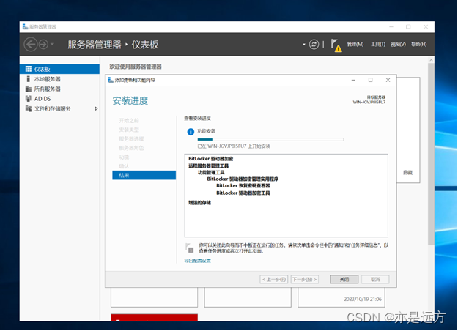458x331 pixels.
Task: Click the 关闭 button in the wizard
Action: pyautogui.click(x=344, y=279)
